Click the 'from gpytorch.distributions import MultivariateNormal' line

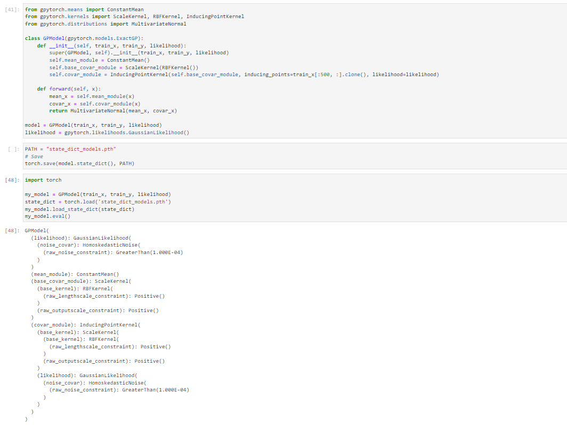(x=106, y=24)
